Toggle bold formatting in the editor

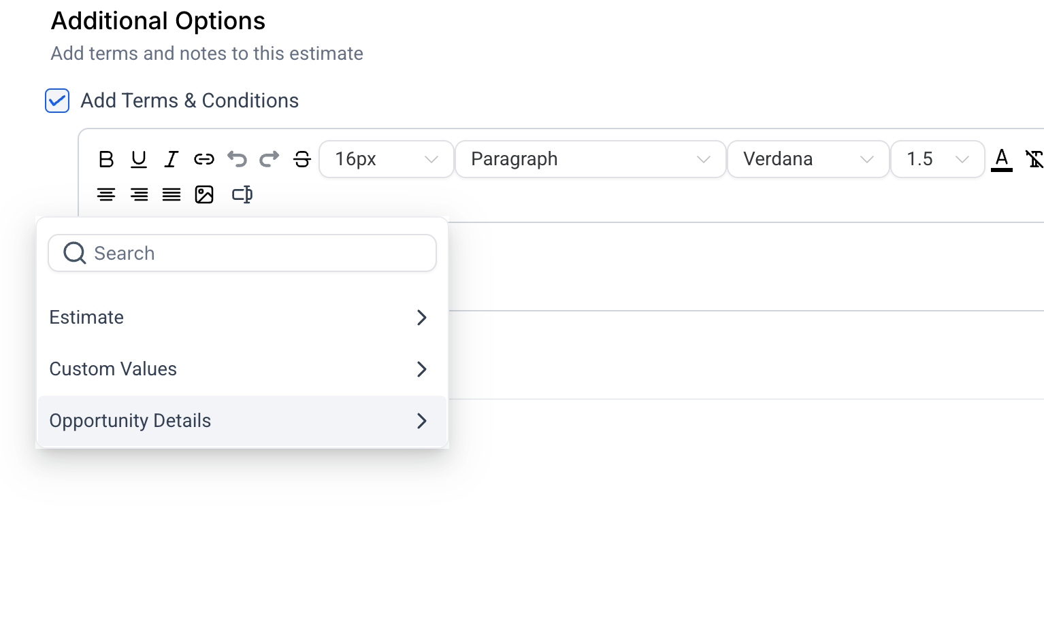pyautogui.click(x=106, y=159)
